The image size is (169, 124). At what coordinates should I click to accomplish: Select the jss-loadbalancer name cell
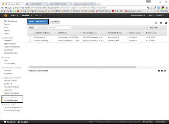pos(40,37)
